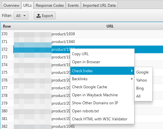
Task: Click the Export button
Action: [x=45, y=16]
